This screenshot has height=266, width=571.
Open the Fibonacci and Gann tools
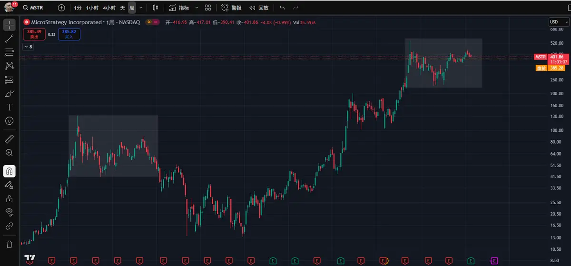9,52
